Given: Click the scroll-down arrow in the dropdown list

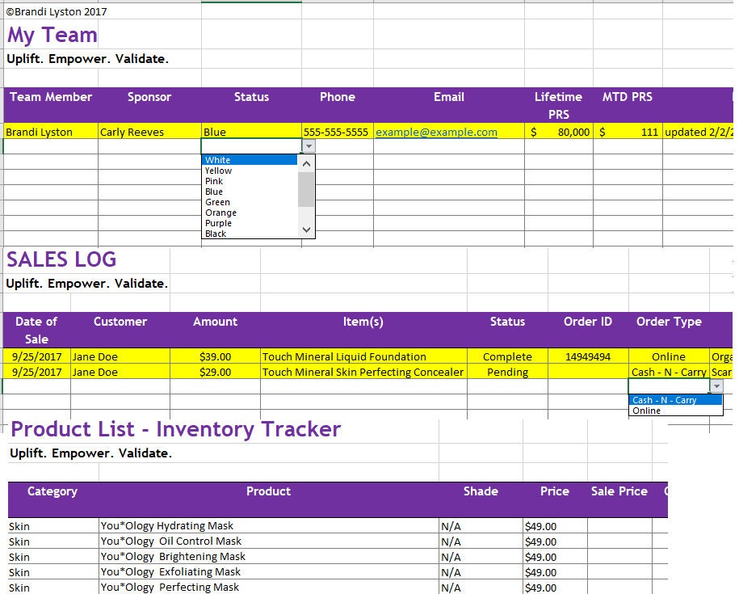Looking at the screenshot, I should click(305, 230).
